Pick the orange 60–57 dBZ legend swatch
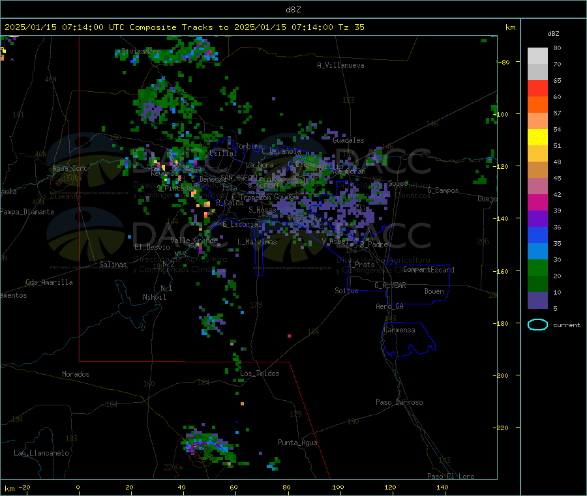 point(537,105)
